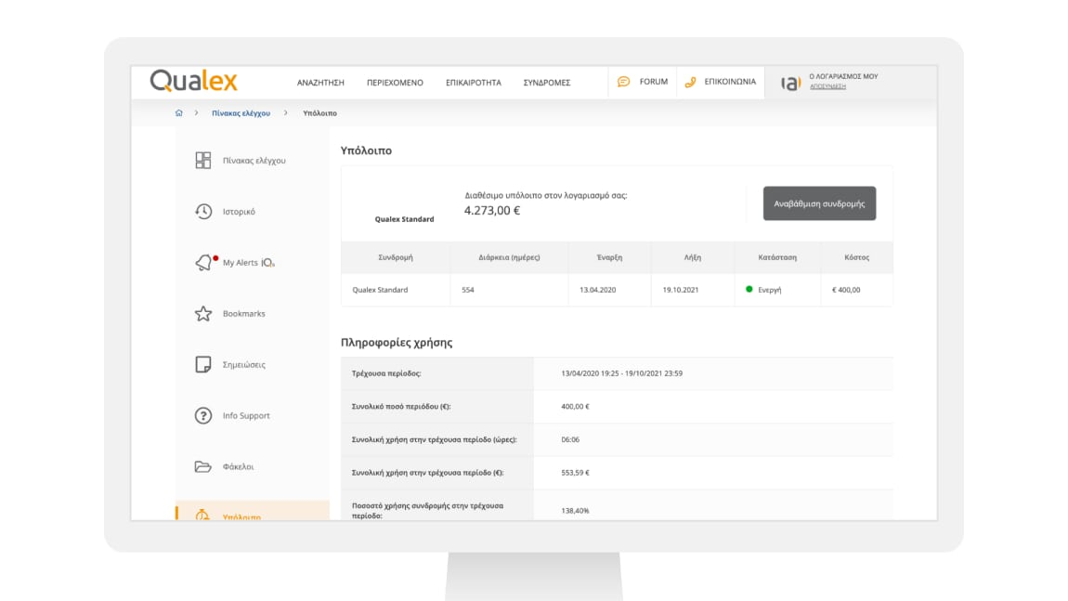The image size is (1068, 601).
Task: Click the green active status dot
Action: click(x=749, y=290)
